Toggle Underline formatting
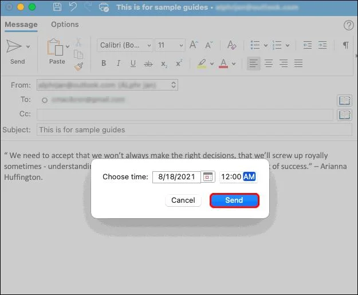This screenshot has height=295, width=358. click(133, 64)
